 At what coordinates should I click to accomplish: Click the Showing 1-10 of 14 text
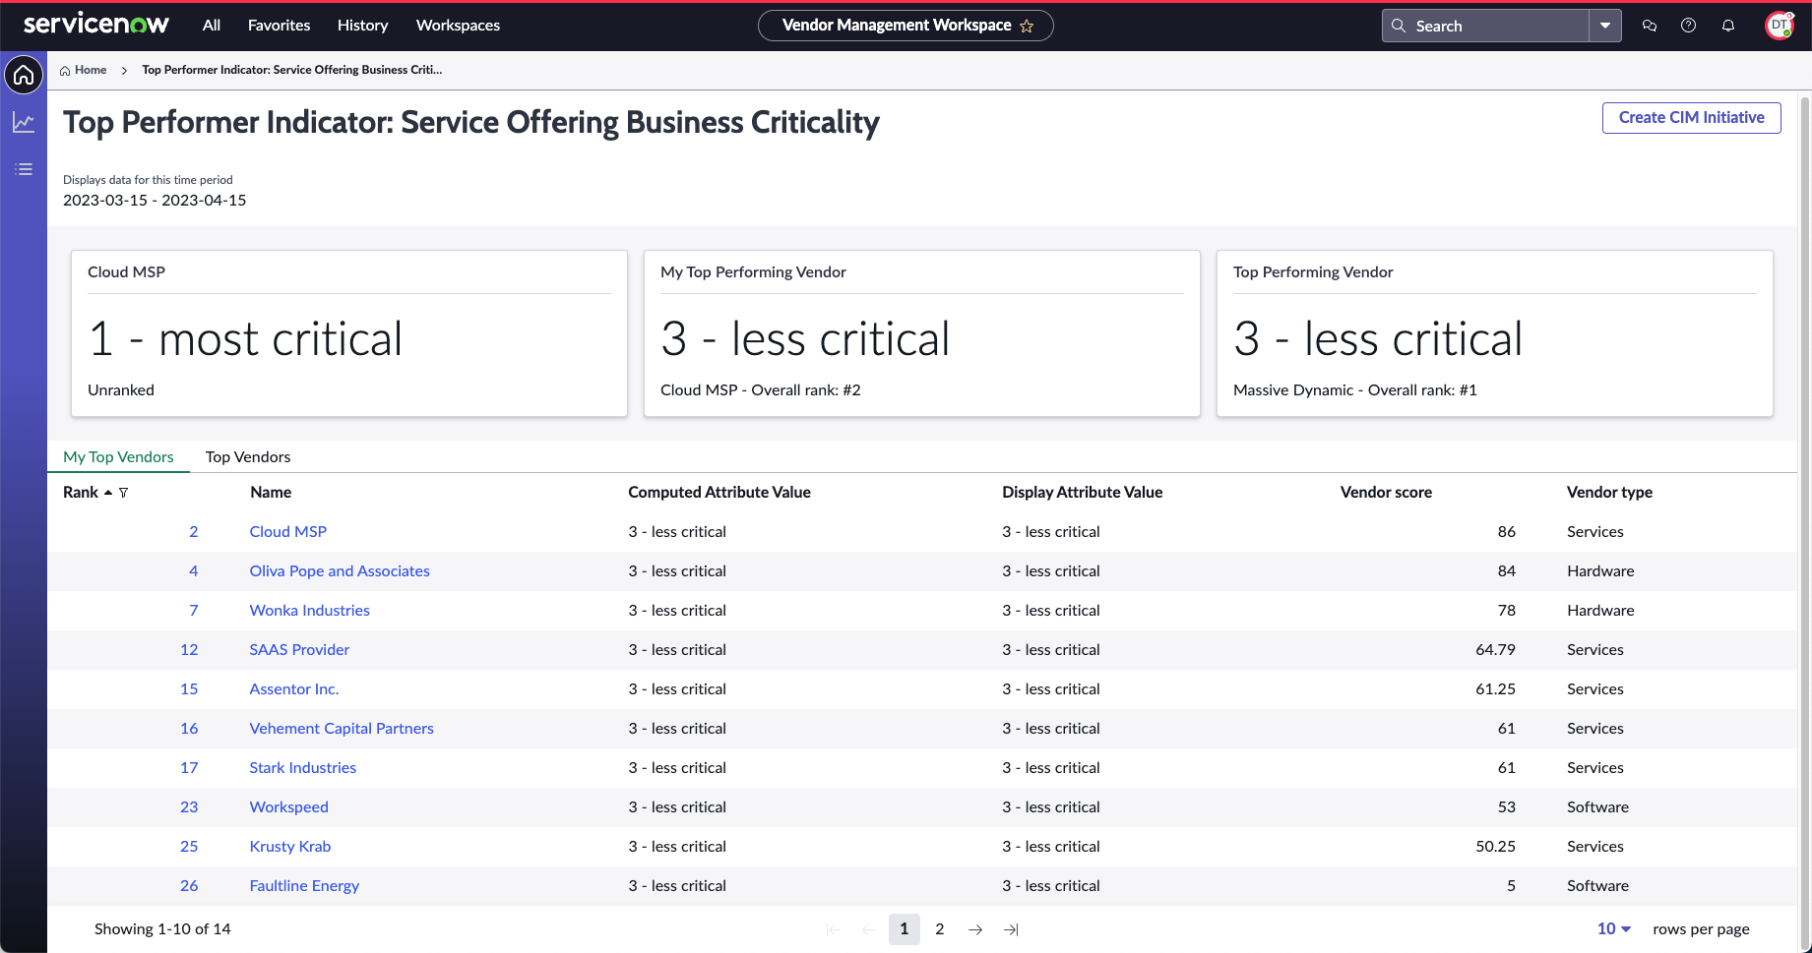162,929
